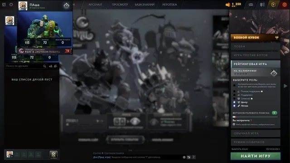Expand the ЛОББИ section
Viewport: 290px width, 163px height.
256,46
